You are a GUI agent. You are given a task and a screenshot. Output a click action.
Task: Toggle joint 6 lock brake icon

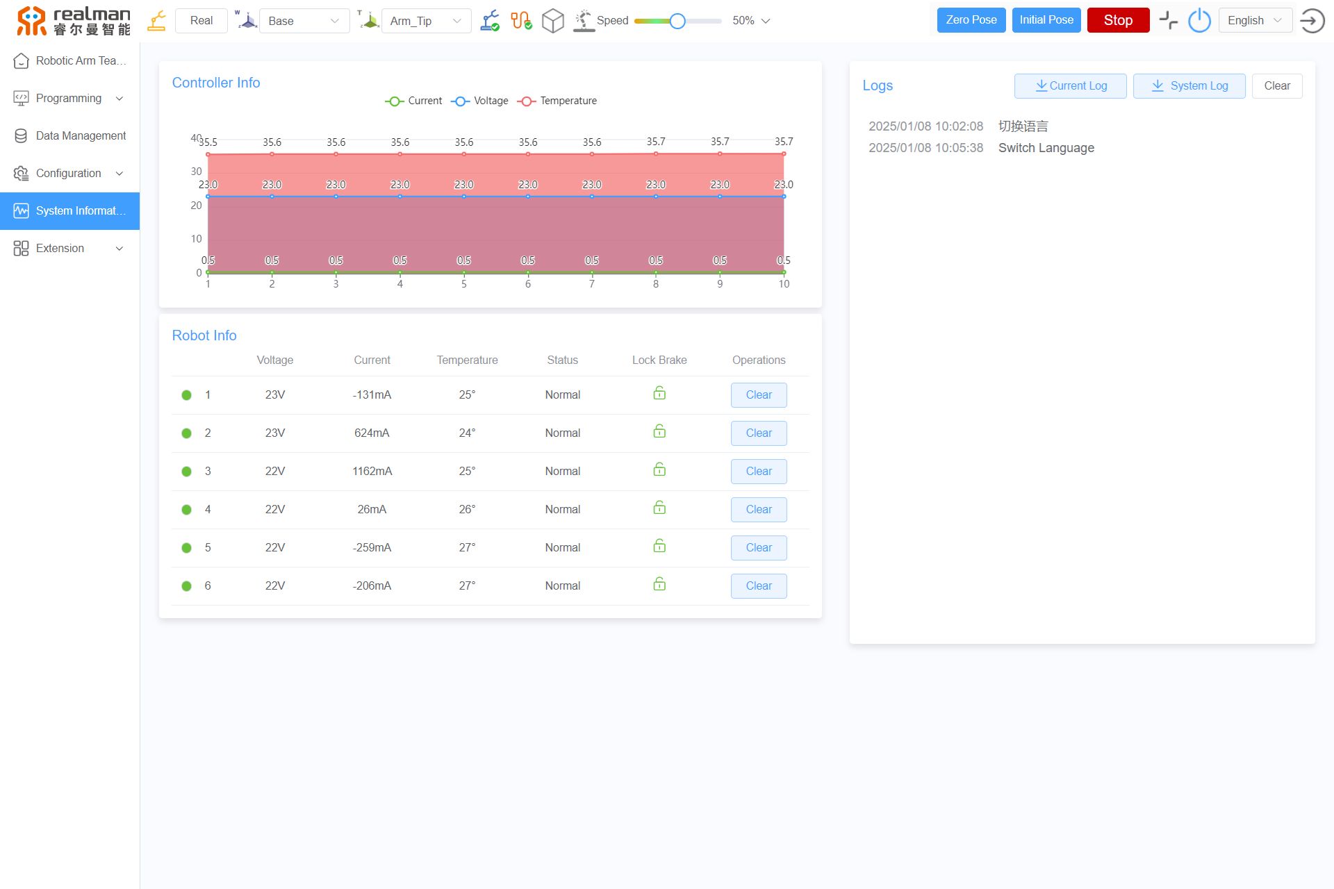pos(659,585)
